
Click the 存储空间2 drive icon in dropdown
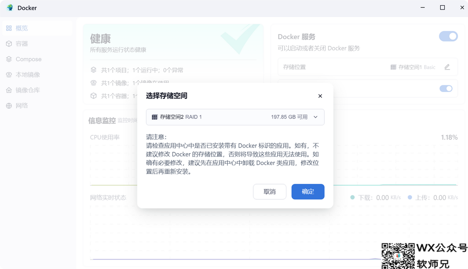click(155, 117)
